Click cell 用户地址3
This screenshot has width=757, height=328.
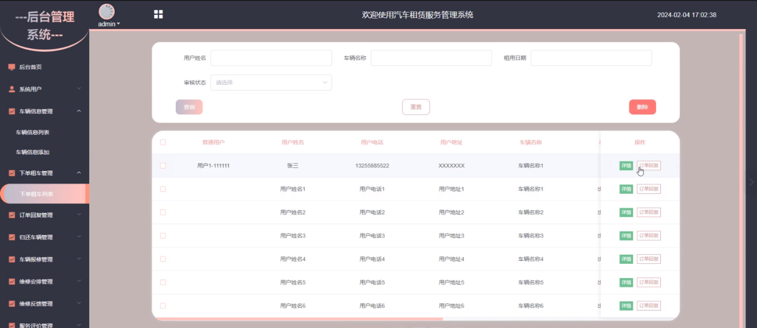(x=451, y=236)
